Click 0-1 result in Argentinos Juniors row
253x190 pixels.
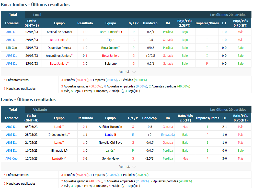[85, 56]
